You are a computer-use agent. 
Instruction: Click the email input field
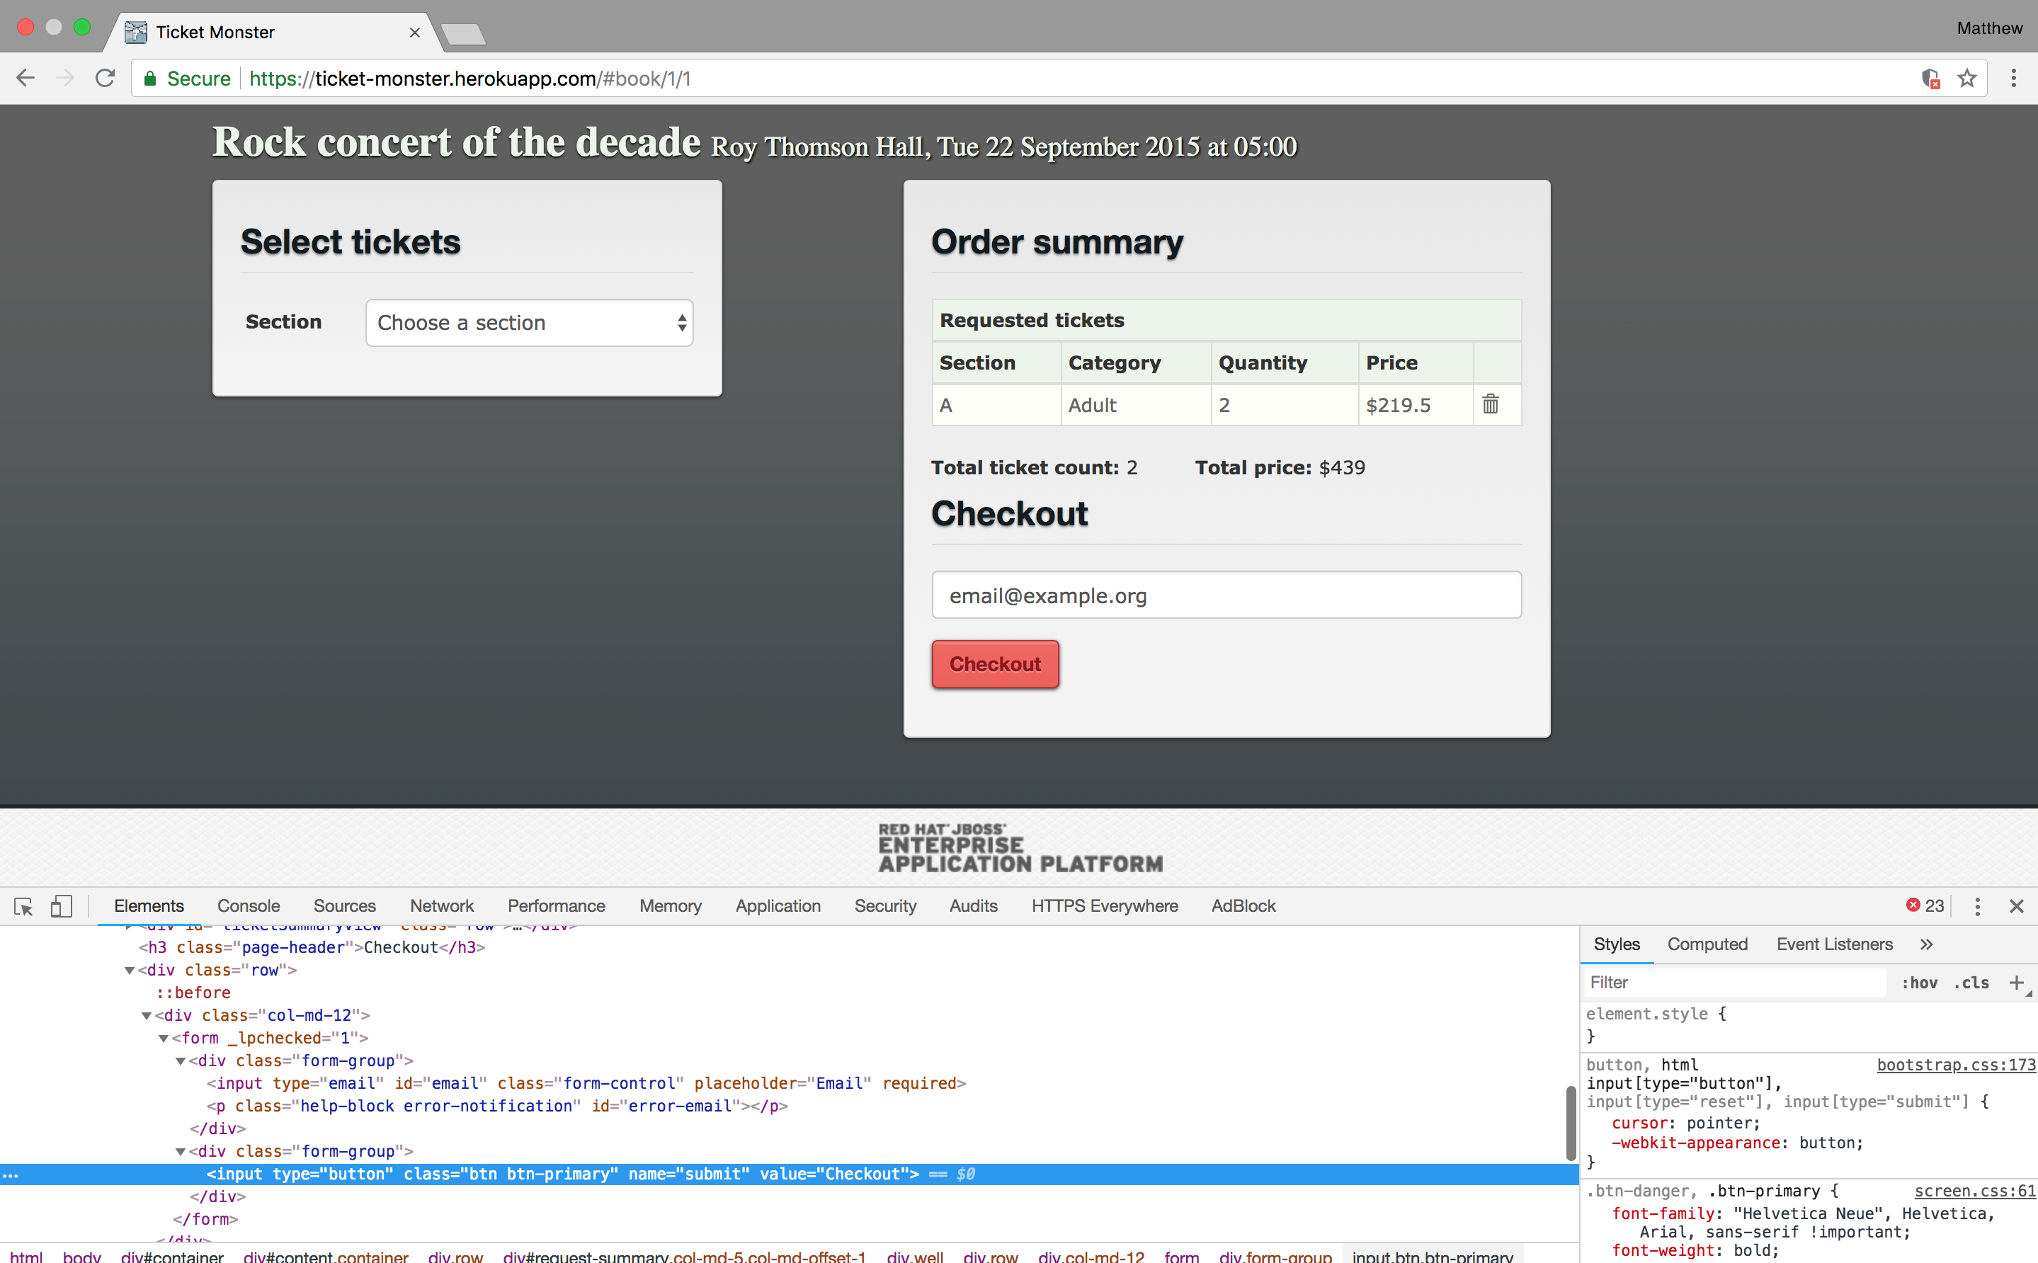[1225, 595]
